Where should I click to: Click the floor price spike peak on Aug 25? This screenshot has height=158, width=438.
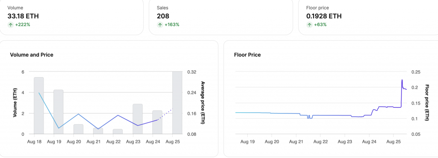pos(402,80)
